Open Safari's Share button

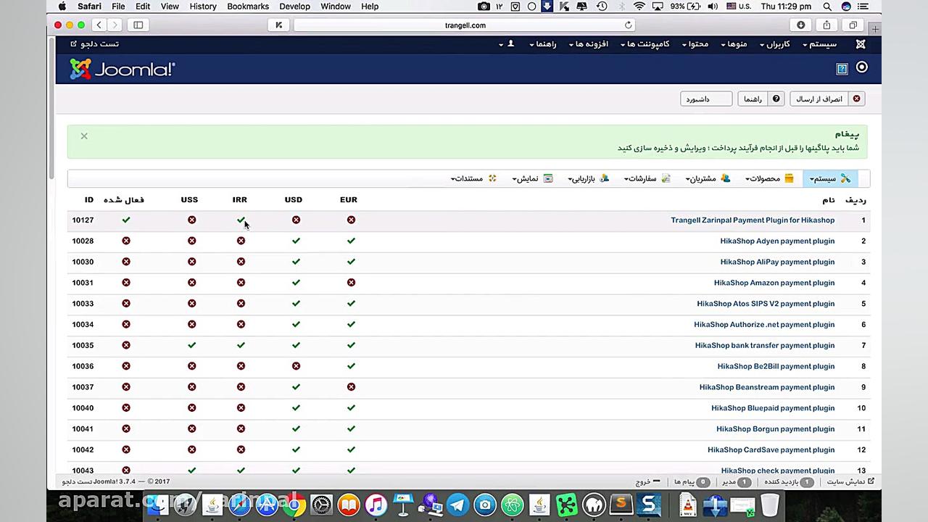[x=826, y=25]
